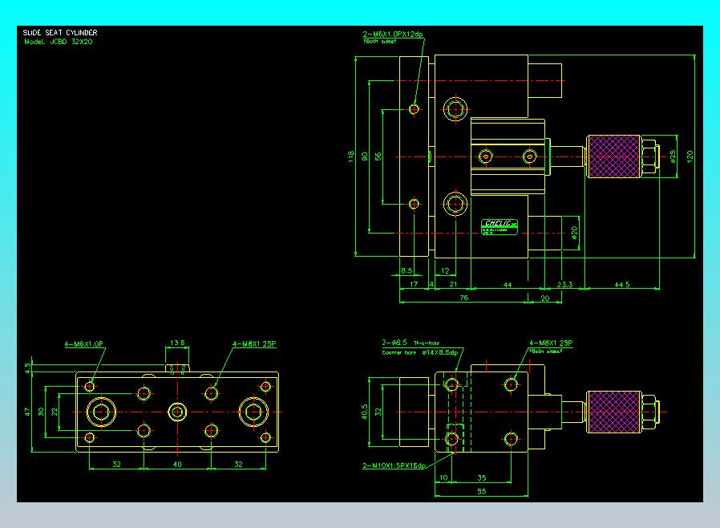Select the 2-M10X1.5PX16dp callout
Image resolution: width=720 pixels, height=528 pixels.
[x=394, y=465]
